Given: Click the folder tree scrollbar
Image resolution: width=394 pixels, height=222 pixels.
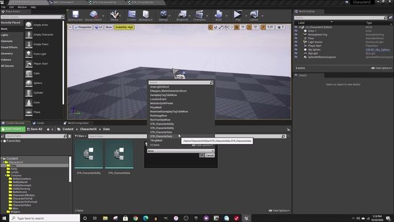Looking at the screenshot, I should point(70,169).
